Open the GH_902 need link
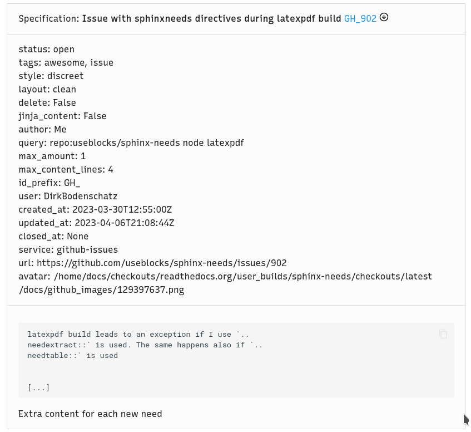This screenshot has width=471, height=432. click(360, 18)
